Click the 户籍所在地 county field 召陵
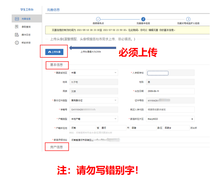The image size is (216, 182). (143, 128)
